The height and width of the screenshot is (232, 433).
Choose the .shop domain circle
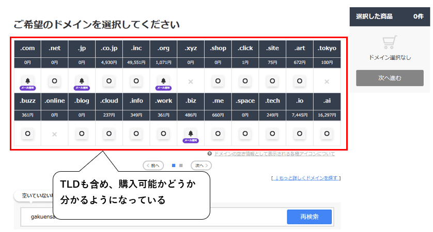coord(218,81)
